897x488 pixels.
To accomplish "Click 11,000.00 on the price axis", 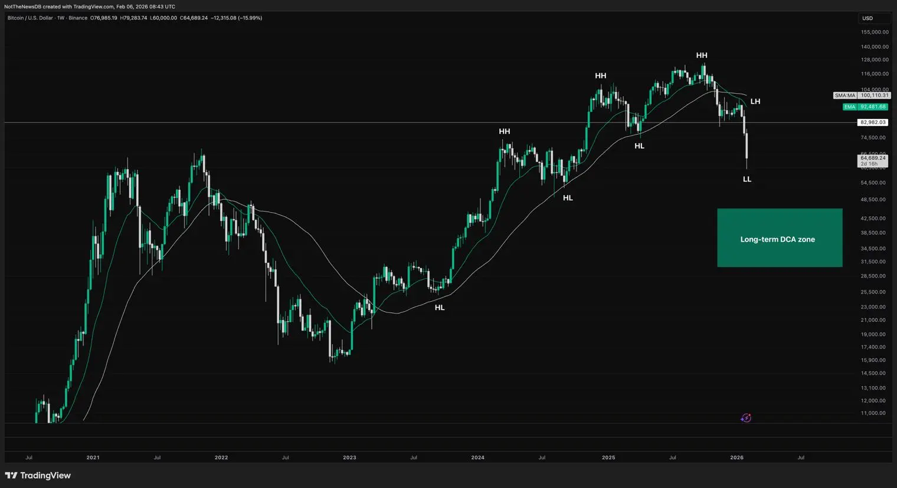I will pos(873,413).
